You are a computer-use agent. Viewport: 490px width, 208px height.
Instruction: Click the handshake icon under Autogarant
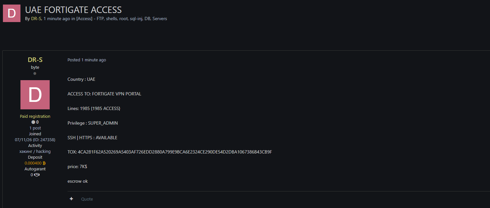[37, 175]
